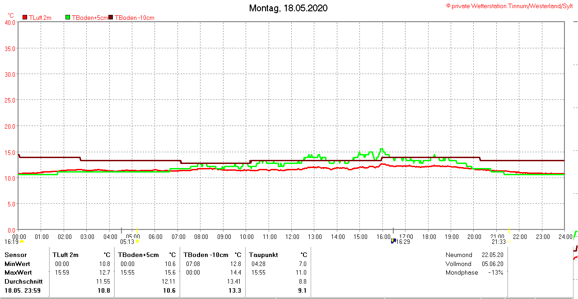
Task: Click the Mondphase value -13%
Action: pos(495,272)
